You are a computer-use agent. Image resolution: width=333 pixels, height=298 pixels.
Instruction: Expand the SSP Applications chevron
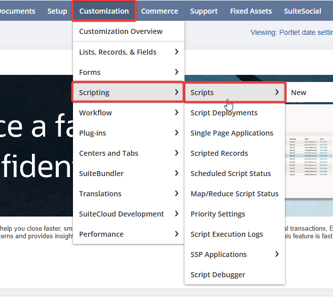click(277, 254)
